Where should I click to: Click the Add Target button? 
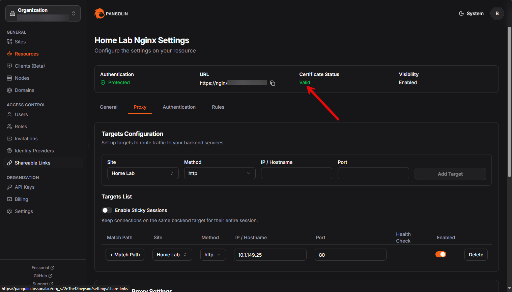450,174
